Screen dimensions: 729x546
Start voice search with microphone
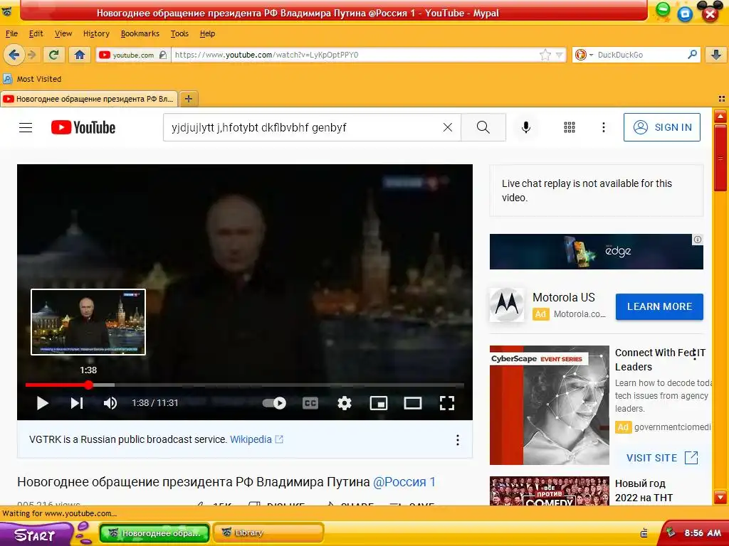[x=526, y=127]
